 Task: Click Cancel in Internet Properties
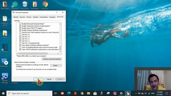click(x=49, y=79)
